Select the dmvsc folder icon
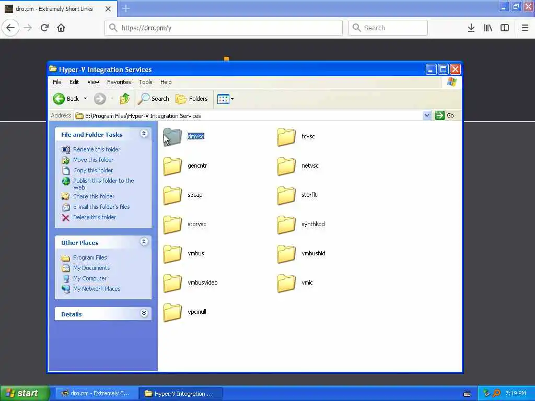The height and width of the screenshot is (401, 535). coord(172,137)
